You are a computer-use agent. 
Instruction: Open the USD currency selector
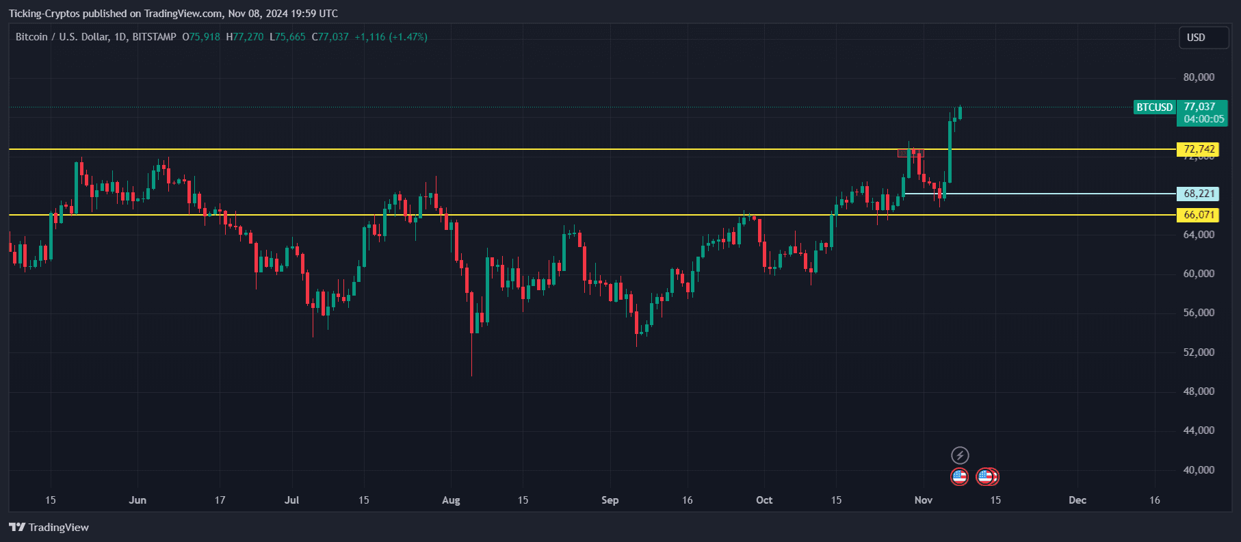[x=1203, y=38]
